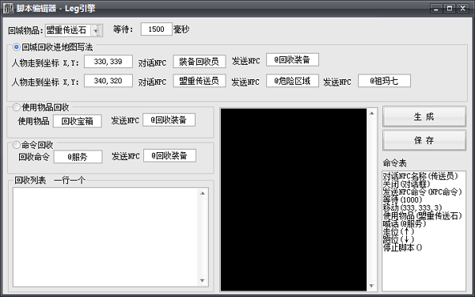Viewport: 475px width, 297px height.
Task: Click the 生成 button
Action: click(424, 116)
